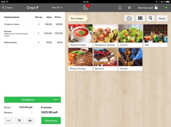Open the Первые блюда category
171x127 pixels.
point(80,36)
